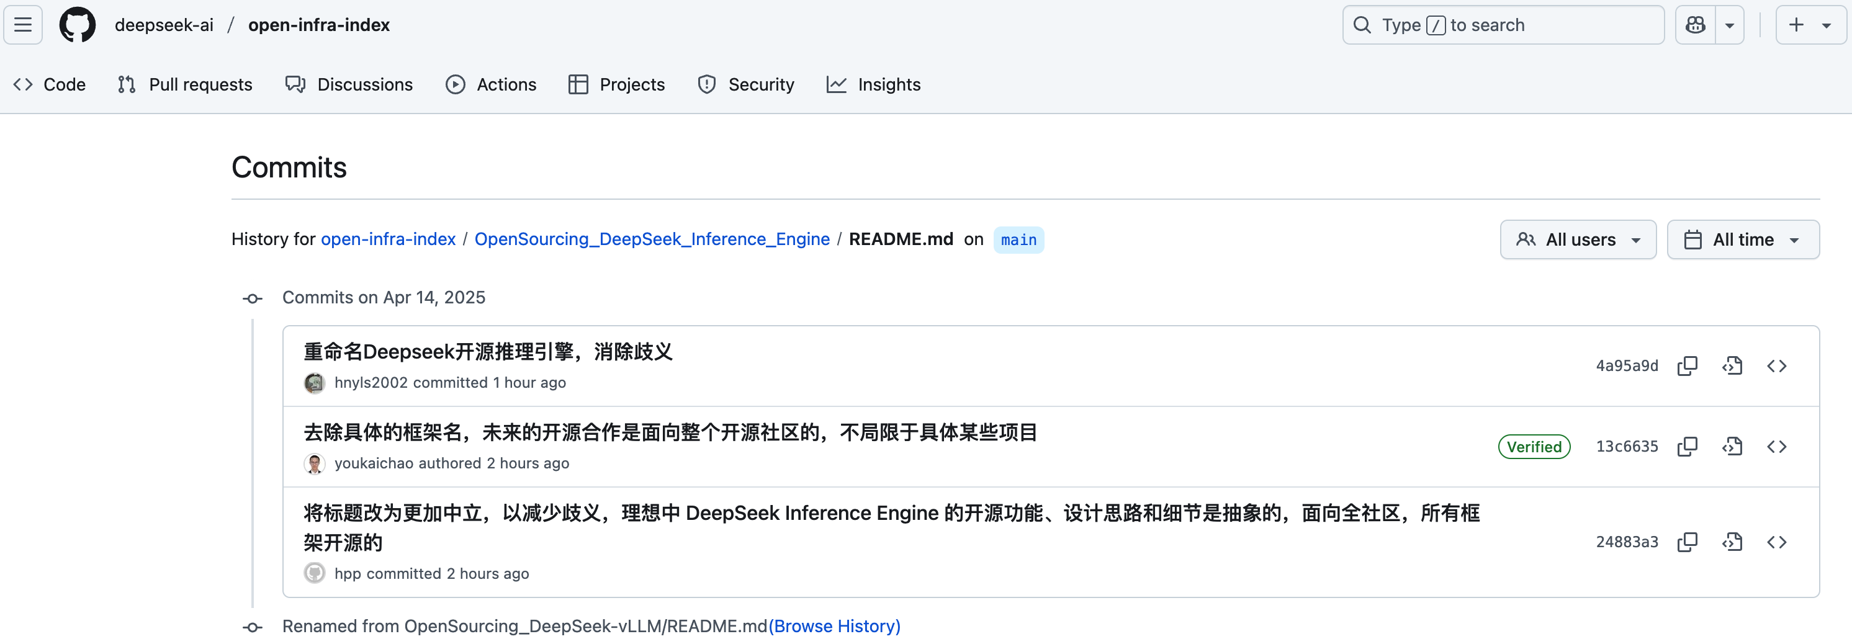Image resolution: width=1852 pixels, height=639 pixels.
Task: Open the Insights tab
Action: tap(873, 85)
